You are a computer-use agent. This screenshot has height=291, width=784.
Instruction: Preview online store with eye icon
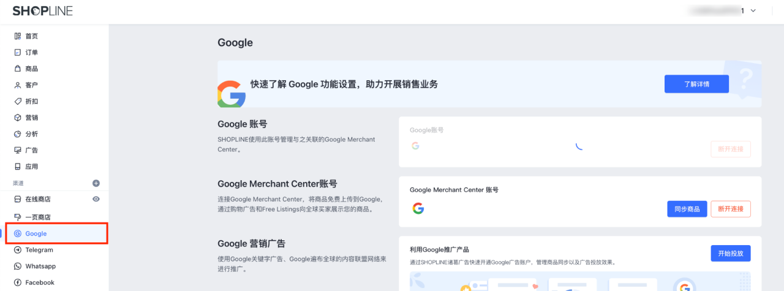pos(96,199)
